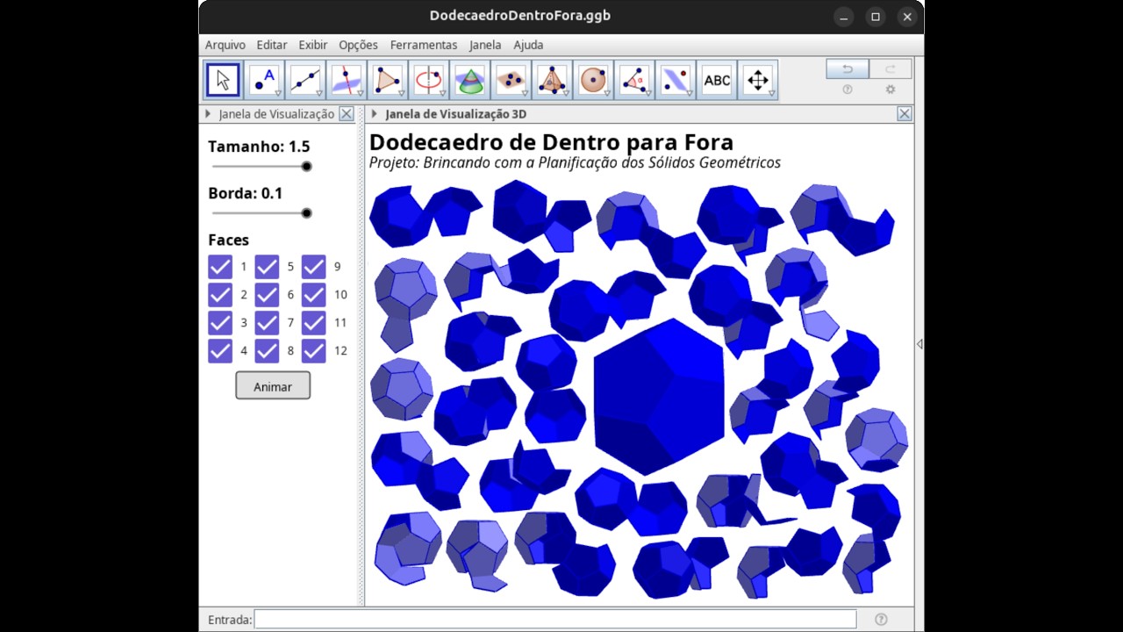Select the Reflect about plane tool
Image resolution: width=1123 pixels, height=632 pixels.
[x=676, y=80]
